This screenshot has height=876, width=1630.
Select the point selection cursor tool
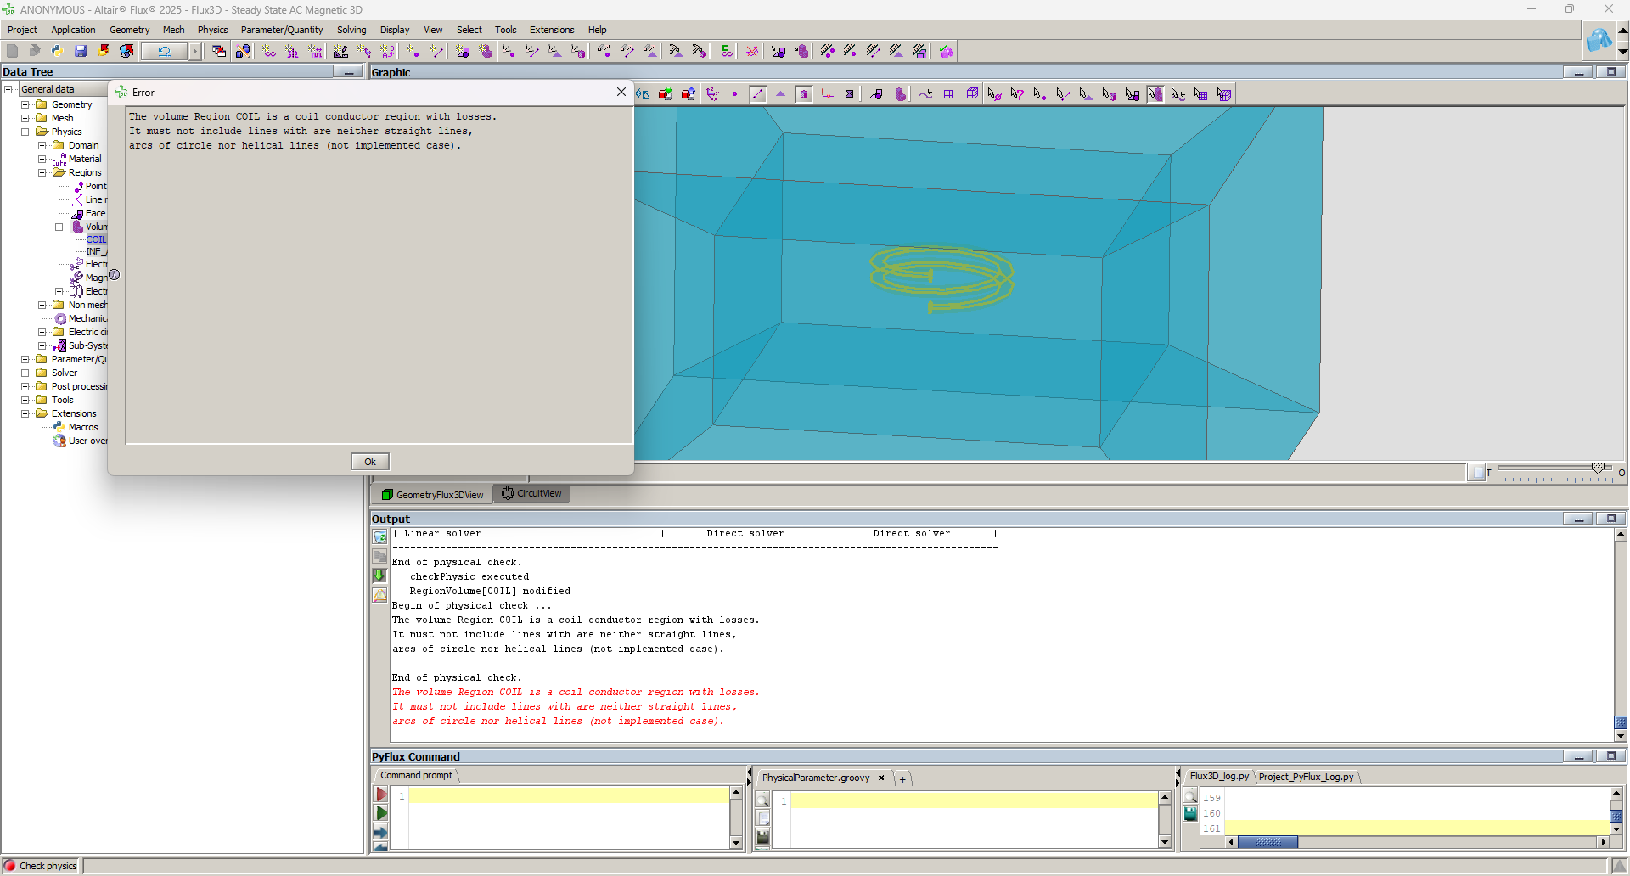[x=1040, y=94]
